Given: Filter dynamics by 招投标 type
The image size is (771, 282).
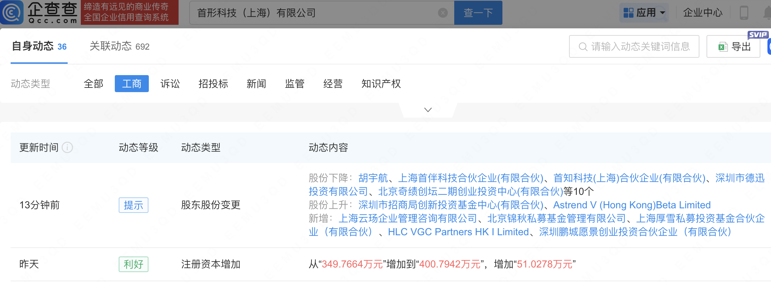Looking at the screenshot, I should tap(213, 84).
